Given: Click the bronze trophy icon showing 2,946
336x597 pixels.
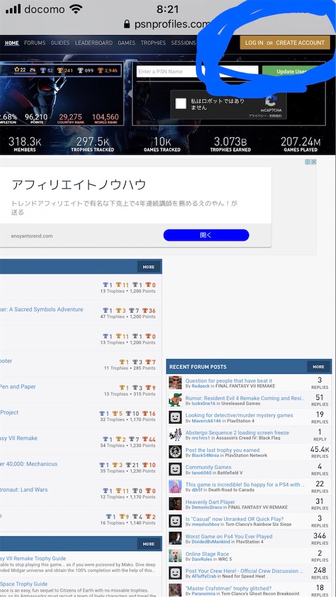Looking at the screenshot, I should click(x=100, y=71).
